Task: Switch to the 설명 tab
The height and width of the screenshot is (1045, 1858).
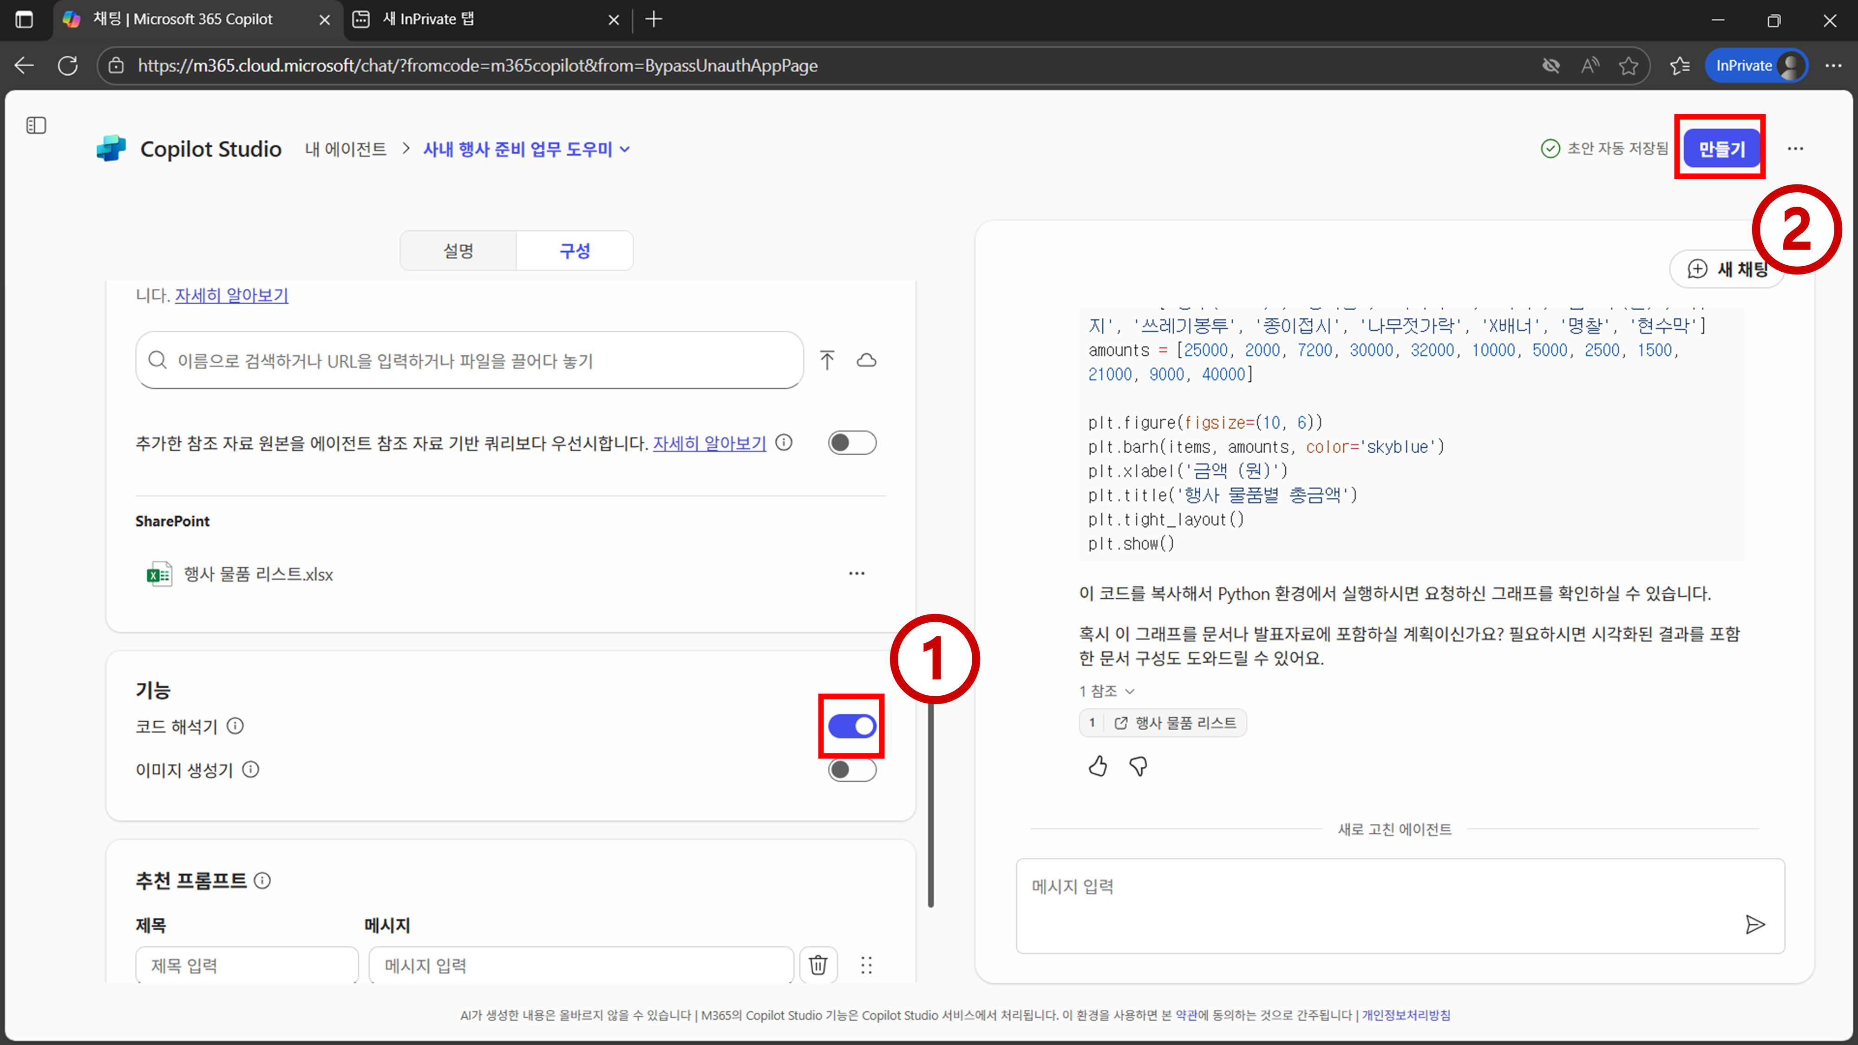Action: click(458, 250)
